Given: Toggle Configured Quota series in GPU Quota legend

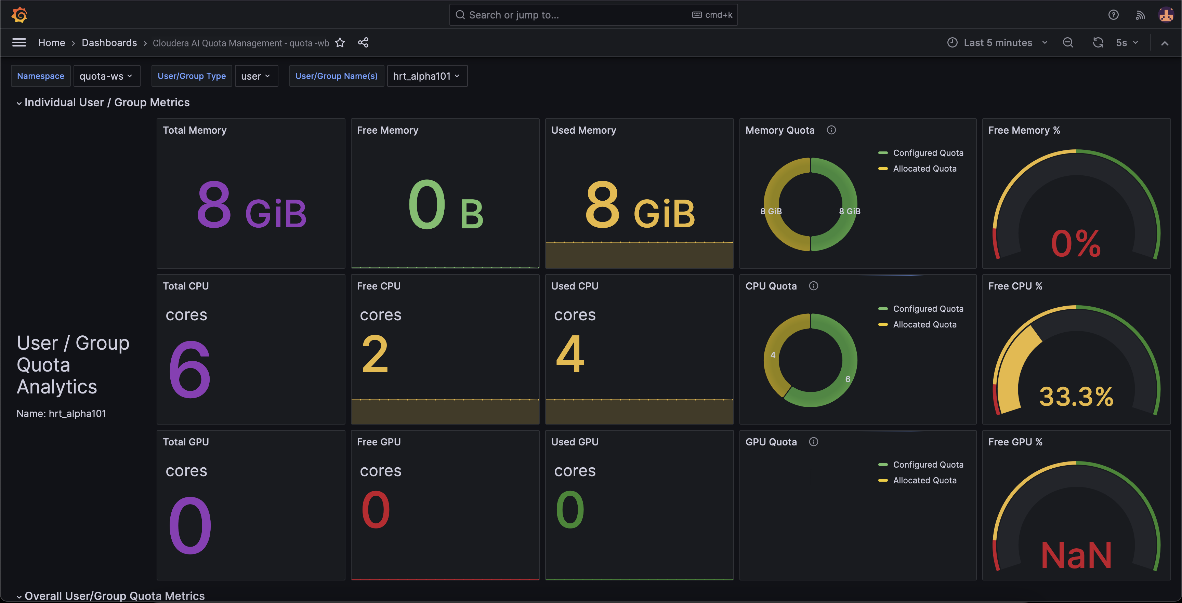Looking at the screenshot, I should coord(927,465).
